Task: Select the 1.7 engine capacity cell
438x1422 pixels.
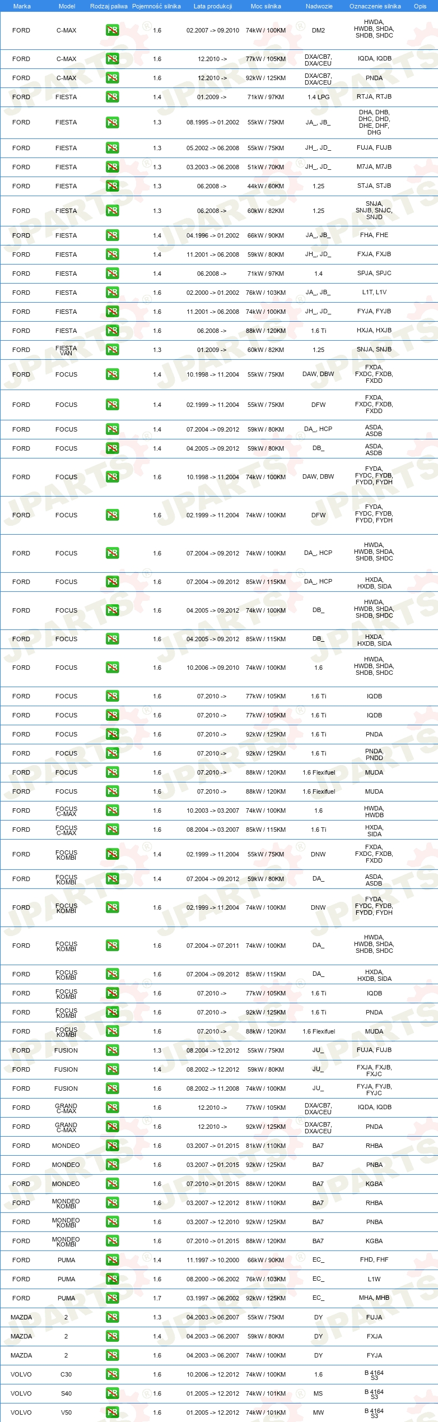Action: click(x=157, y=1298)
